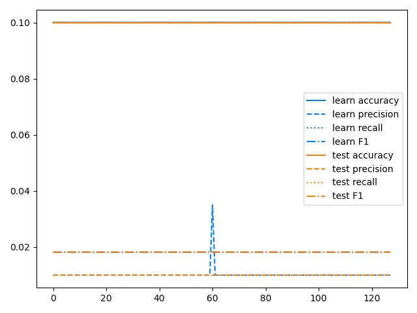Click the y-axis tick label 0.02
The width and height of the screenshot is (417, 313).
click(x=20, y=247)
